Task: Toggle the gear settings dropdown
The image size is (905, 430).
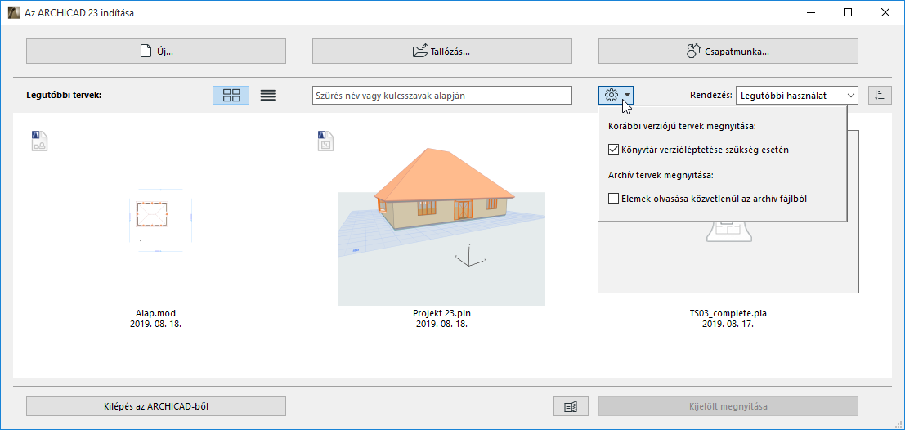Action: click(x=616, y=95)
